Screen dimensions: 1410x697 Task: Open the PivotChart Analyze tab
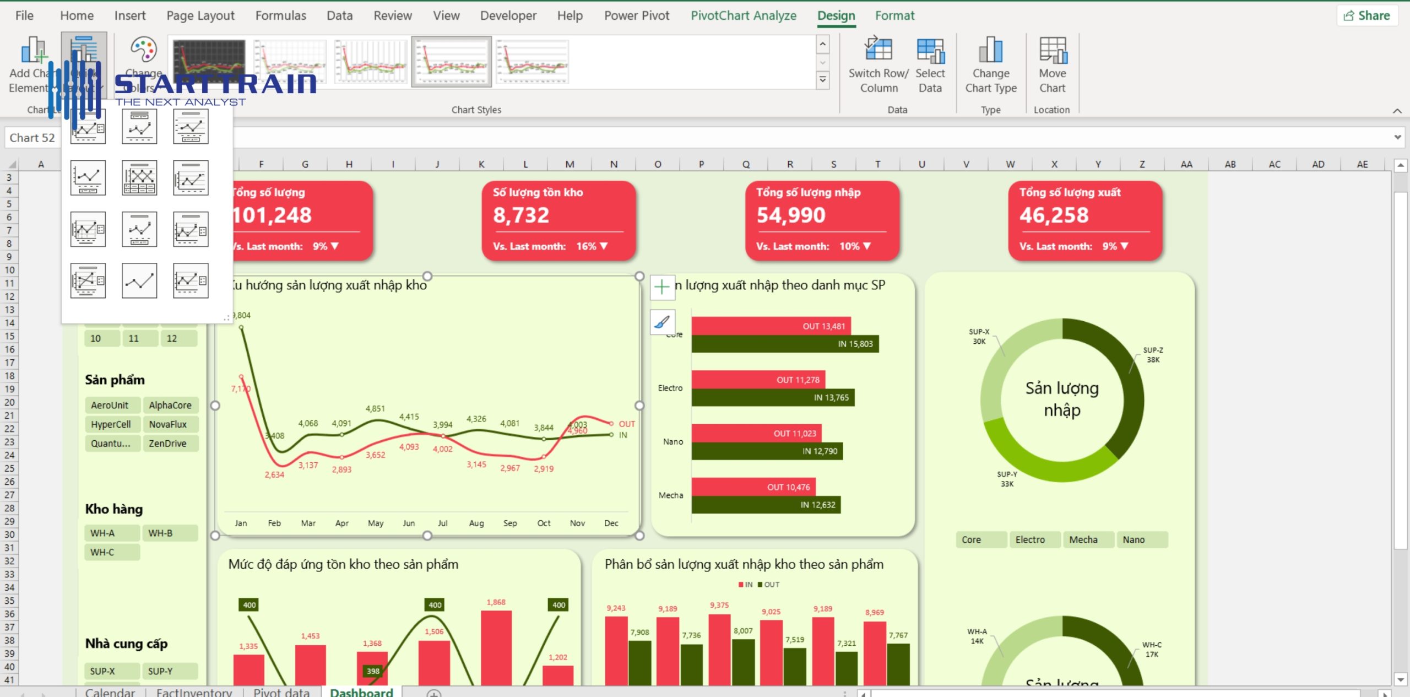[743, 15]
